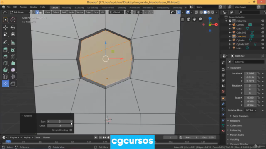Open the File menu
This screenshot has width=266, height=149.
tap(9, 7)
